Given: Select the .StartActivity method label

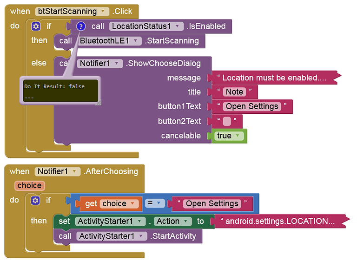Looking at the screenshot, I should tap(173, 236).
